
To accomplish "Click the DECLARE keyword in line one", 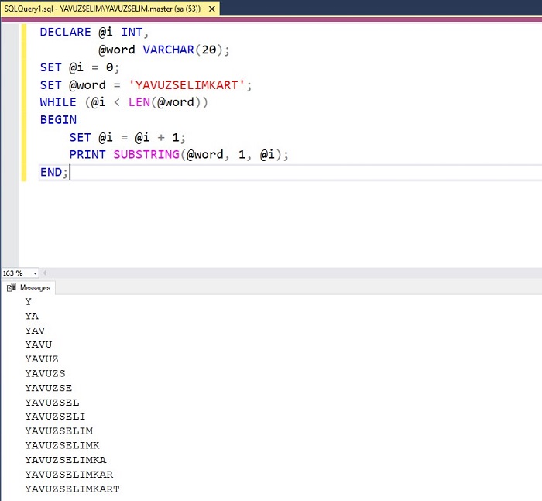I will (65, 33).
